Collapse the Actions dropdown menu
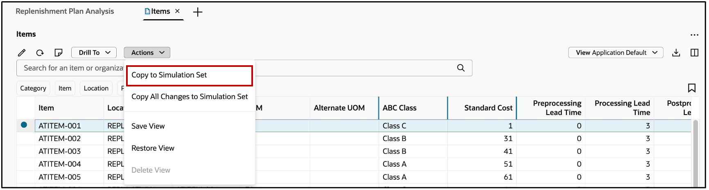The height and width of the screenshot is (190, 709). pyautogui.click(x=147, y=53)
